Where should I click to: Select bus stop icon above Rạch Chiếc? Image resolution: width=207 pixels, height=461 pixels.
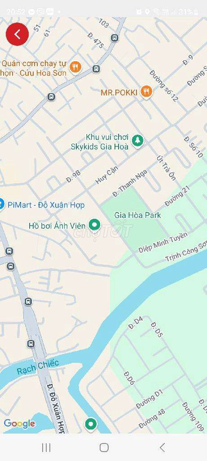31,343
